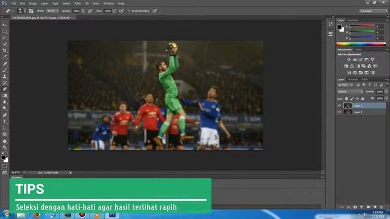Select the Pen tool
Screen dimensions: 390x219
click(x=4, y=115)
